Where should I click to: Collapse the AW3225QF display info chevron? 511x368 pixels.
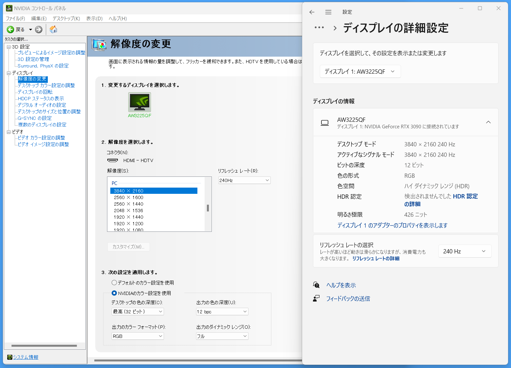[488, 122]
